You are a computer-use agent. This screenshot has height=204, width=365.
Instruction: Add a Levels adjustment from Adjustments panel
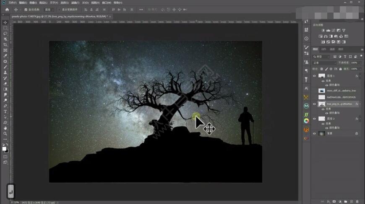pos(328,31)
